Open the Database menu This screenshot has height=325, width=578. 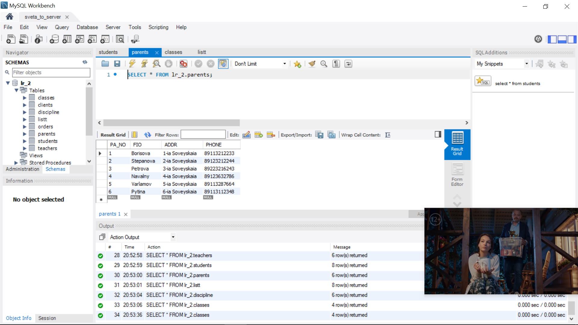tap(87, 27)
